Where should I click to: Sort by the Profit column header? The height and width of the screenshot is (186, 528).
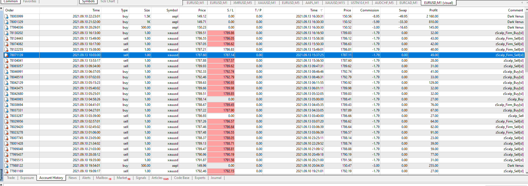pyautogui.click(x=433, y=10)
